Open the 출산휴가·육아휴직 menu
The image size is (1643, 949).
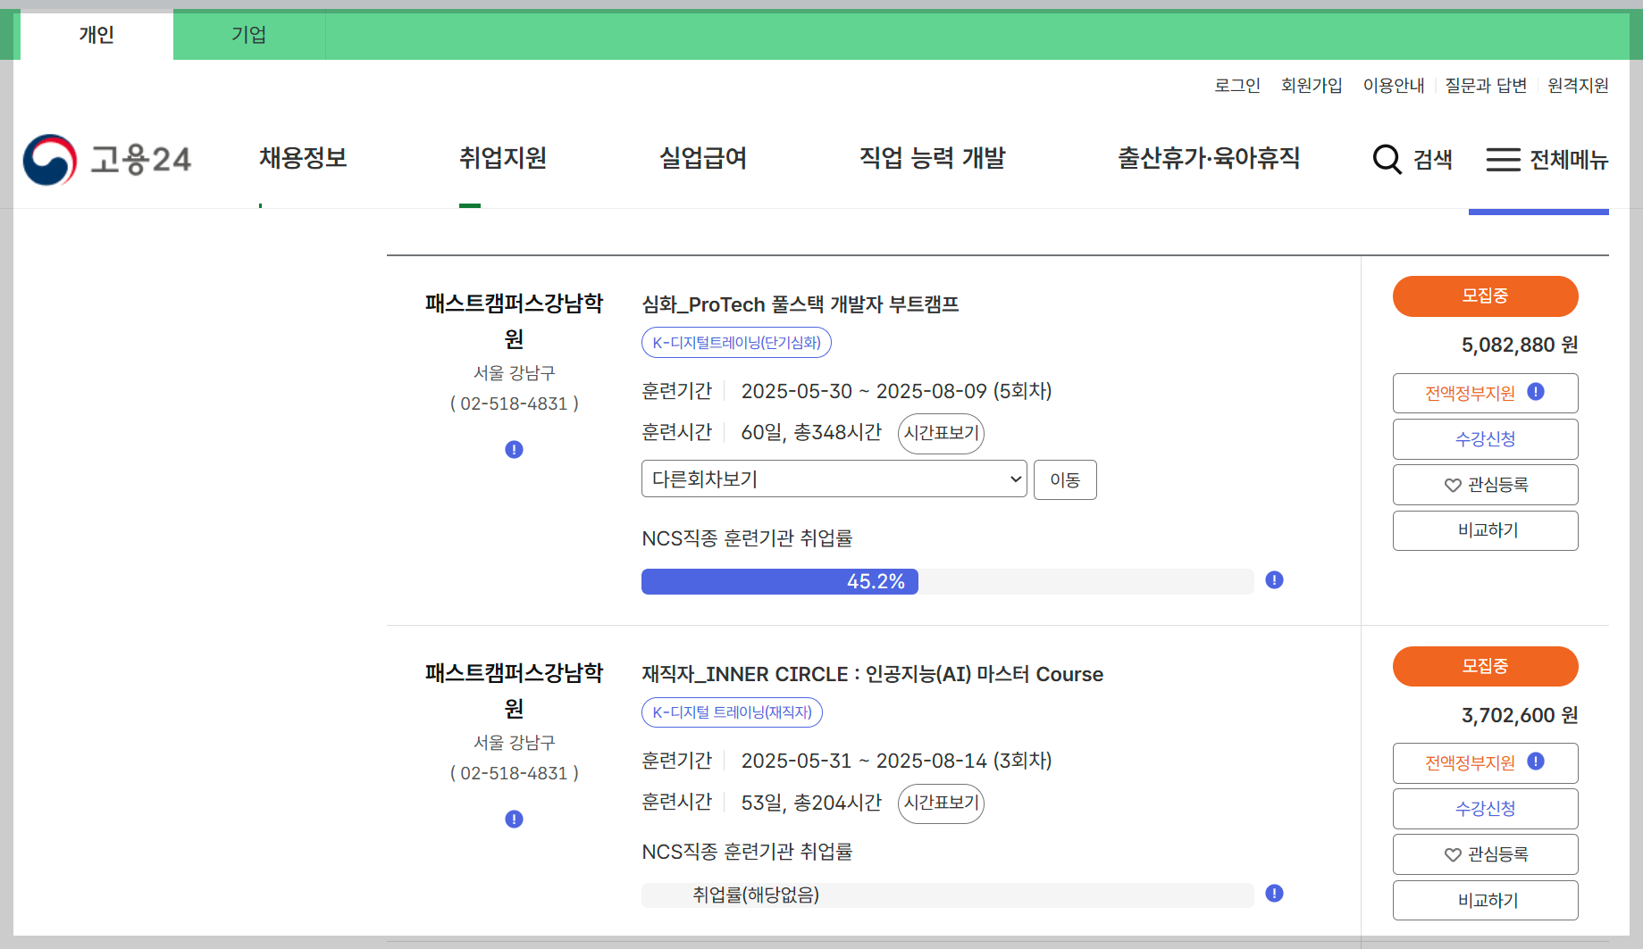point(1209,158)
